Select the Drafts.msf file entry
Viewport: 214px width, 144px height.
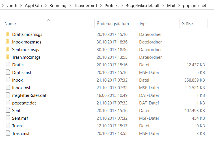point(21,73)
